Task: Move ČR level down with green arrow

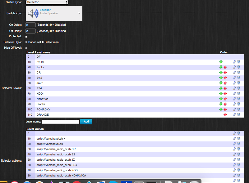Action: [221, 73]
